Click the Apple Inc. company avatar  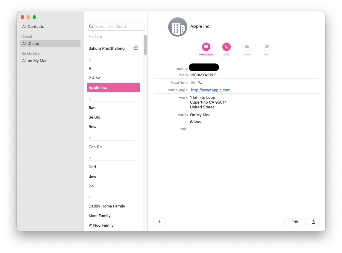pyautogui.click(x=178, y=27)
